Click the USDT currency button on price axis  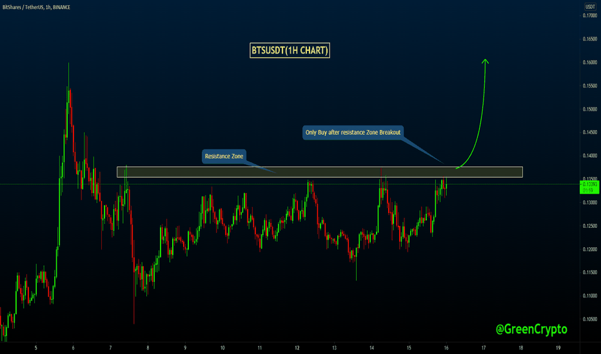tap(590, 7)
